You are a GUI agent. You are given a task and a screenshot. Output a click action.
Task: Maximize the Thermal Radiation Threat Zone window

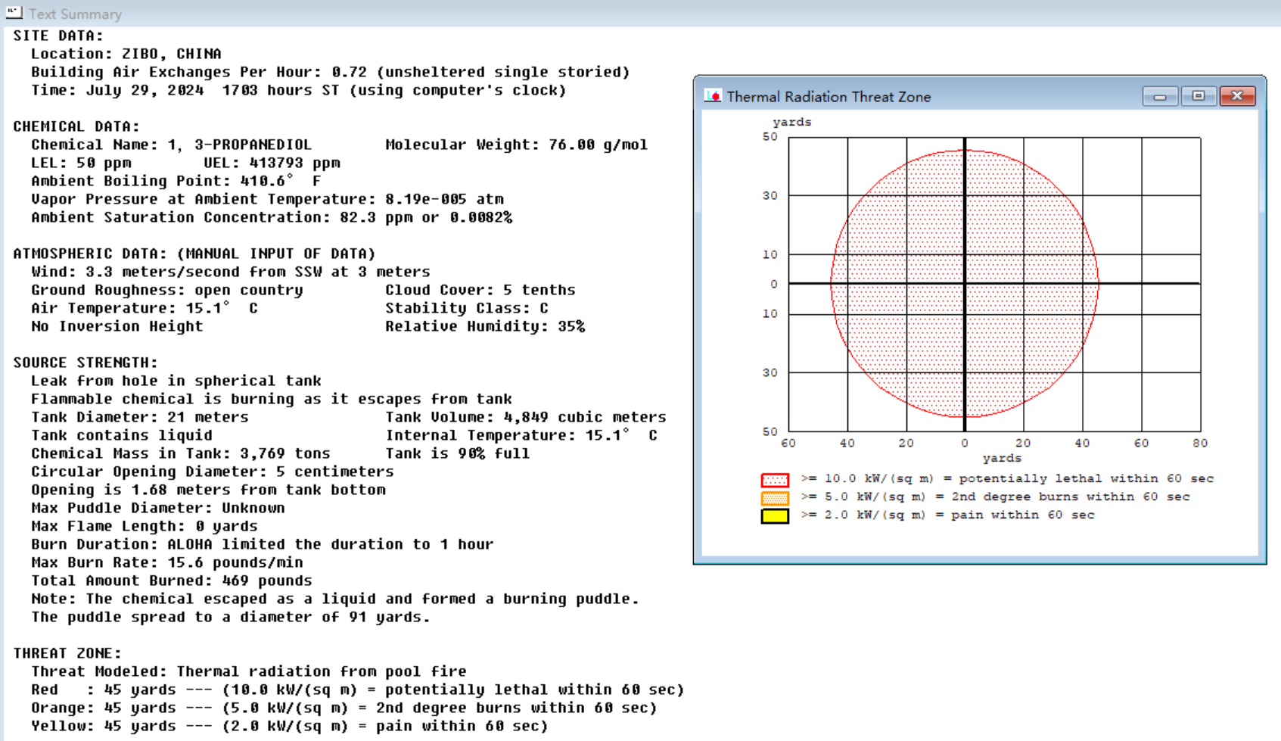click(x=1199, y=96)
